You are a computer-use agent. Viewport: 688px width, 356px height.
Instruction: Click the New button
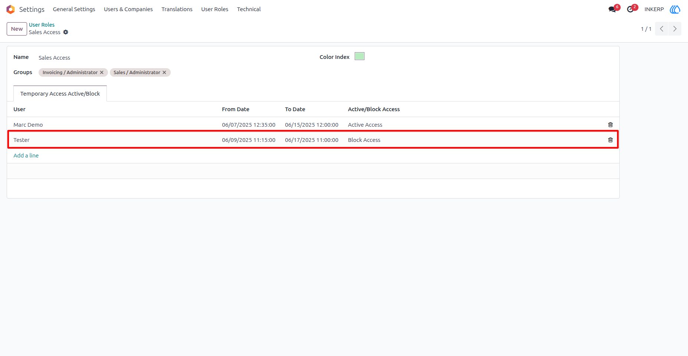click(17, 29)
